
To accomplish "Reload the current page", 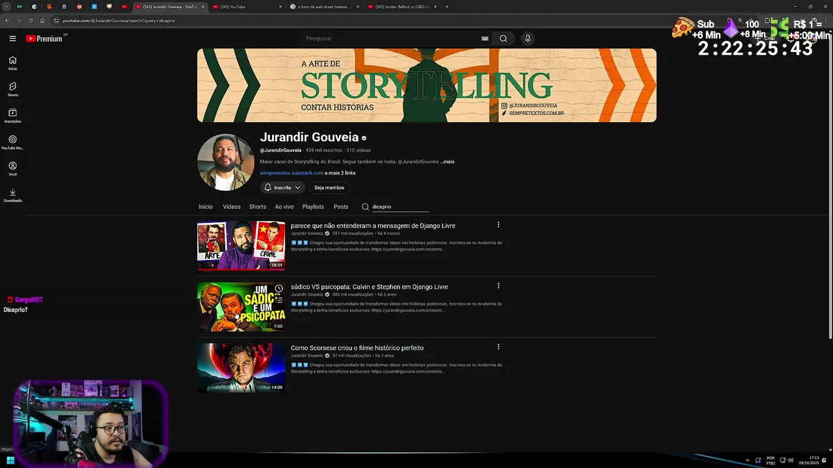I will point(31,21).
